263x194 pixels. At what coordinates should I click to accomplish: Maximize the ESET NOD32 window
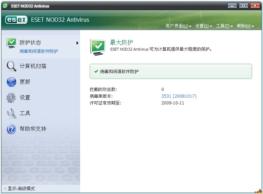(244, 6)
